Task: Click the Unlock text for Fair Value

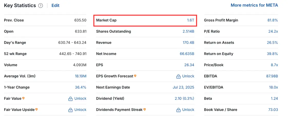Action: point(80,98)
